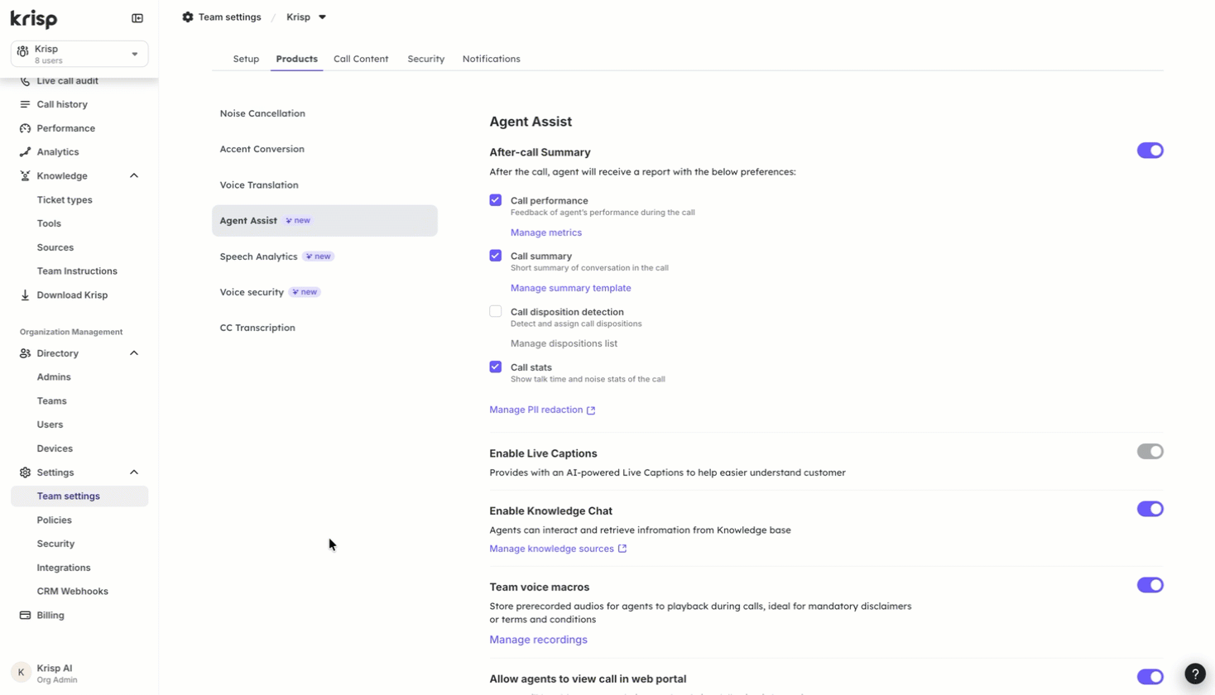Select Accent Conversion product

point(324,149)
